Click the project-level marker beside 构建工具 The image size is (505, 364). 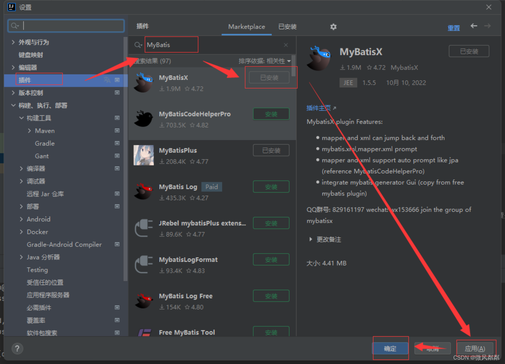coord(117,118)
